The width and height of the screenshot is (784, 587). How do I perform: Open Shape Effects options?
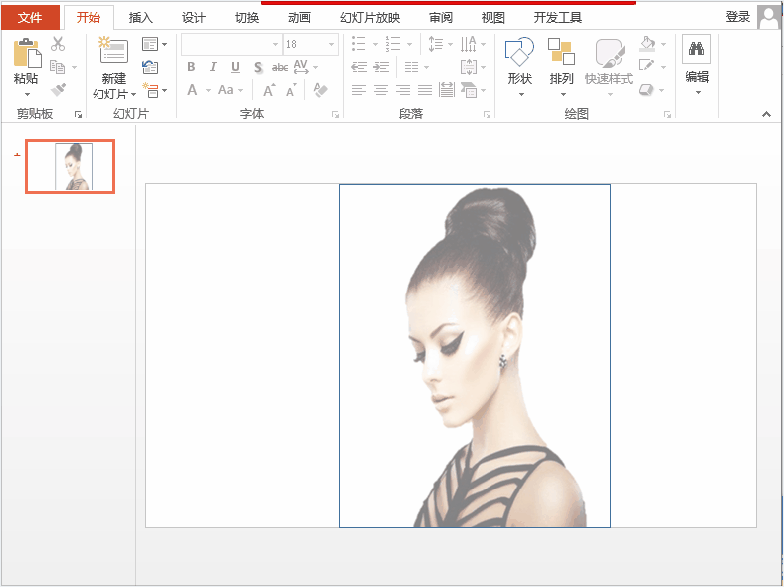coord(647,90)
